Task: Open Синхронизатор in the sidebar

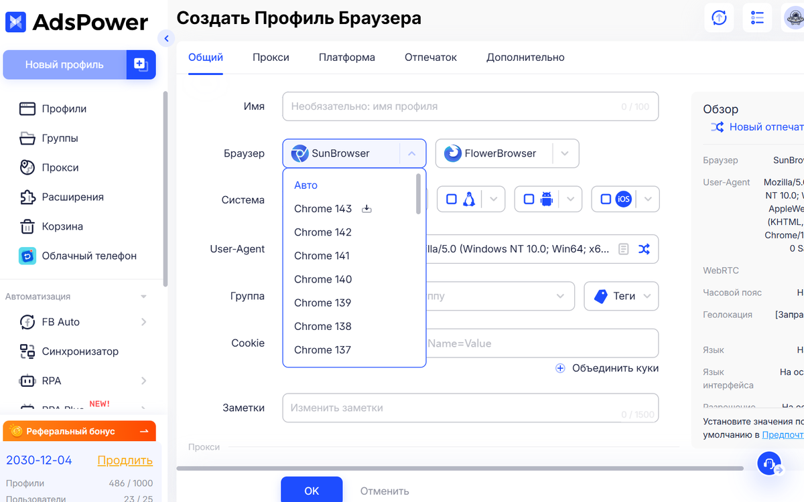Action: pos(80,351)
